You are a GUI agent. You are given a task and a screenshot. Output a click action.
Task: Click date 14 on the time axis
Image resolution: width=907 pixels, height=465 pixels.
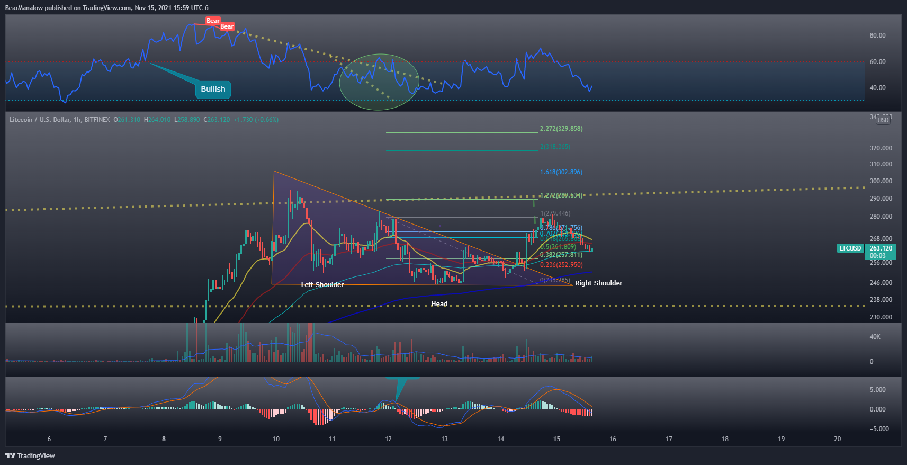tap(500, 439)
